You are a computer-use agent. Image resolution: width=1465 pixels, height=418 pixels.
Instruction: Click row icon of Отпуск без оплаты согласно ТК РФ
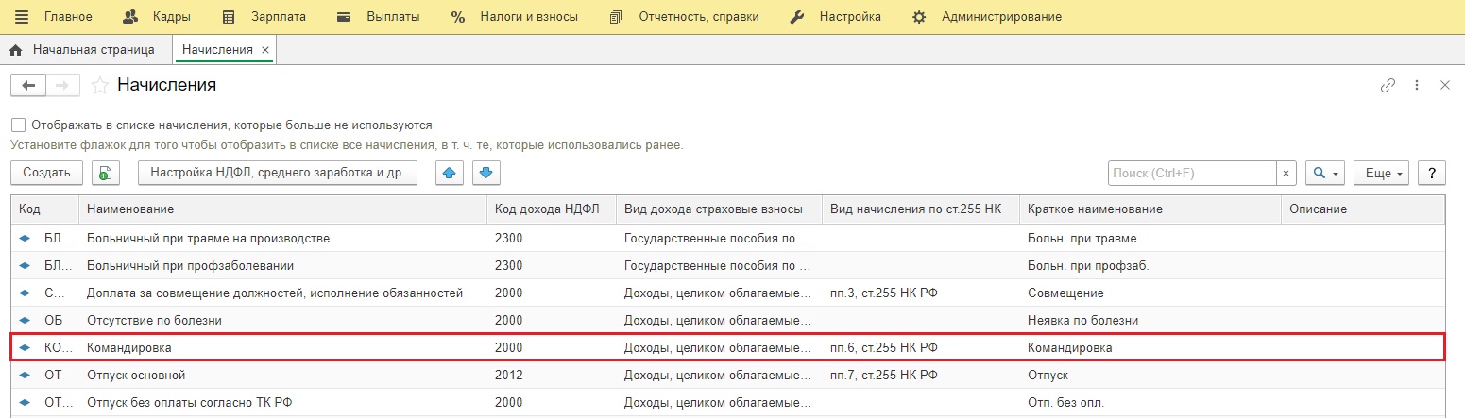point(26,403)
